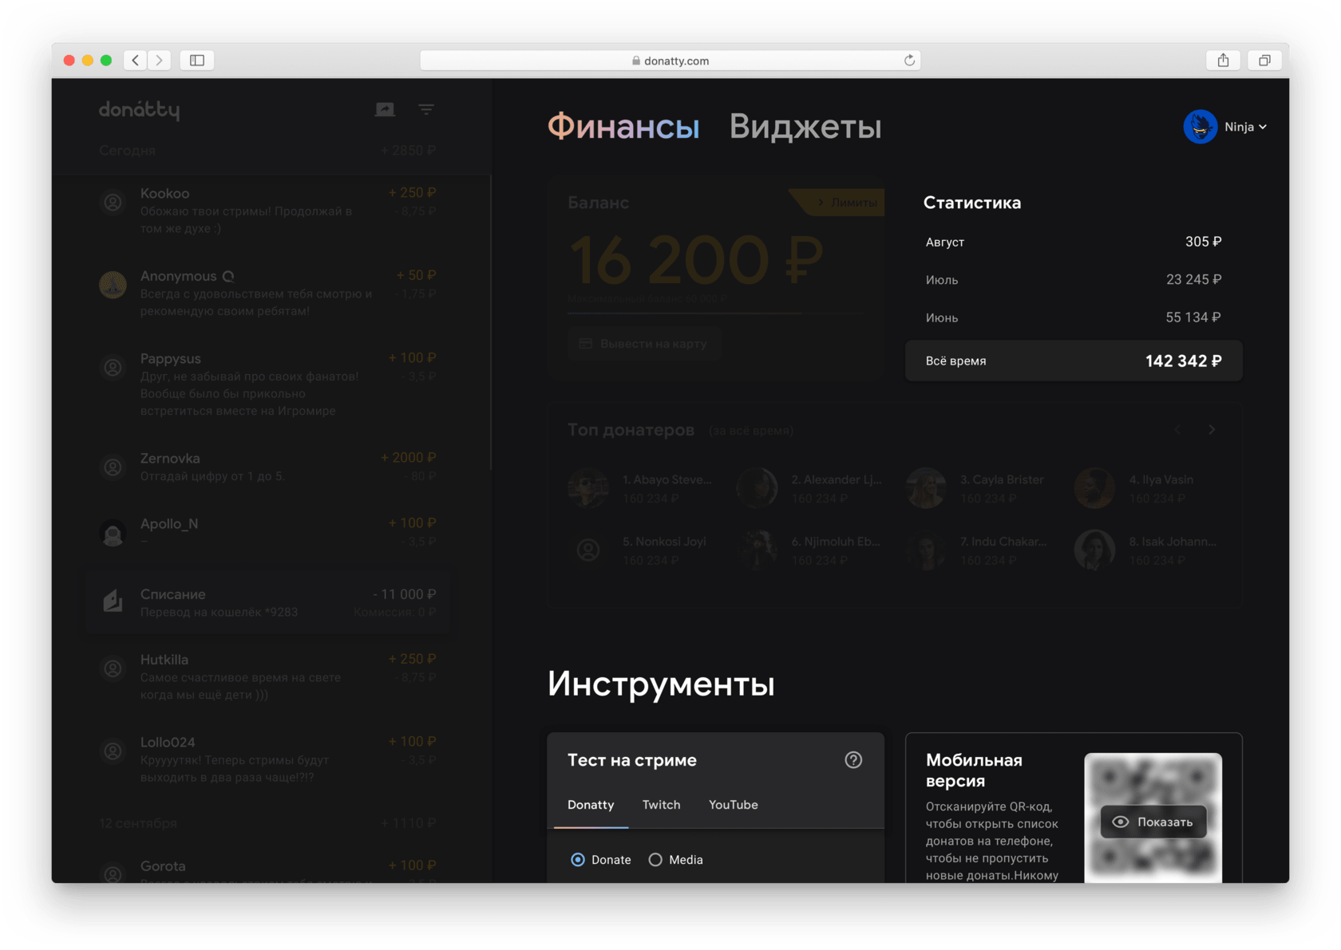Select the YouTube test tab
This screenshot has height=950, width=1341.
click(734, 805)
